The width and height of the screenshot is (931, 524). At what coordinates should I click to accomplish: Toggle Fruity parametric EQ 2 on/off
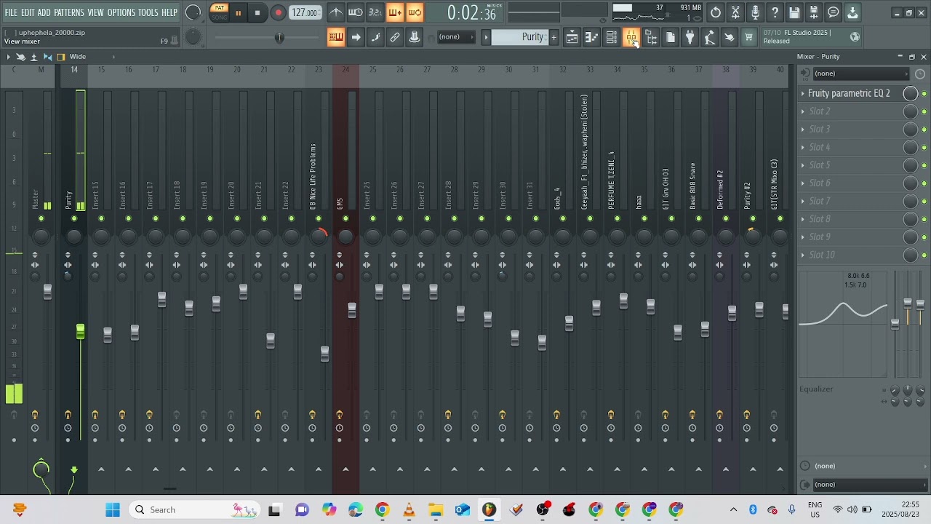point(924,93)
